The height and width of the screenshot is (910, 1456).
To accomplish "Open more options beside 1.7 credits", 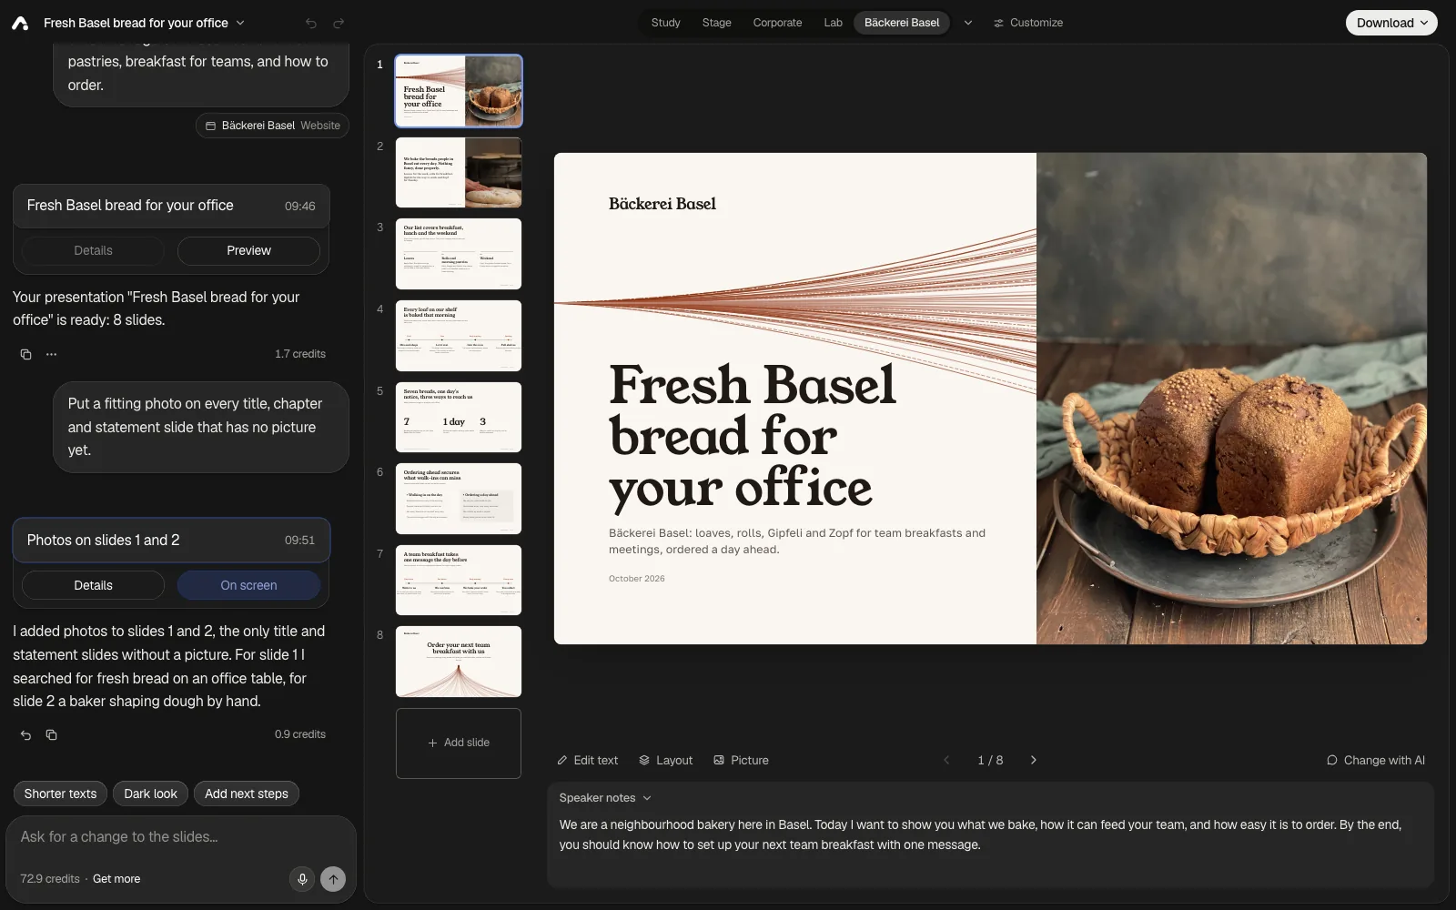I will coord(51,354).
